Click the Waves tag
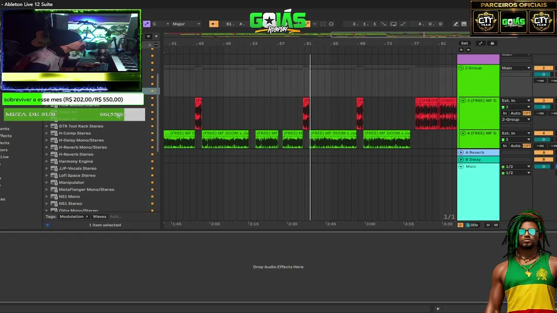This screenshot has width=557, height=313. point(99,216)
